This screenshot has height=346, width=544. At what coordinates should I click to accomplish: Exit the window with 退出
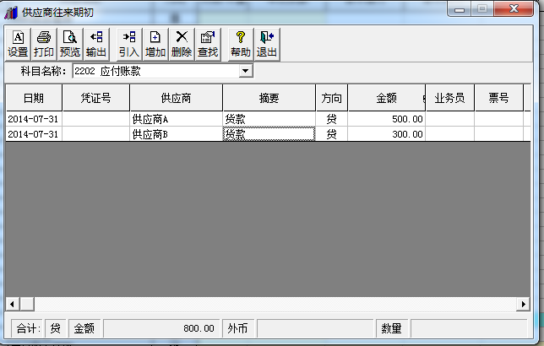[267, 45]
